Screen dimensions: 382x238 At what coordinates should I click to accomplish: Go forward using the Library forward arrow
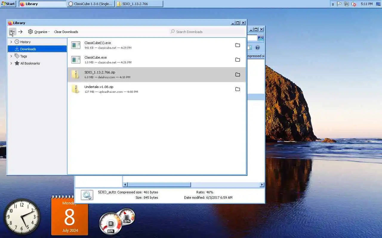click(20, 32)
